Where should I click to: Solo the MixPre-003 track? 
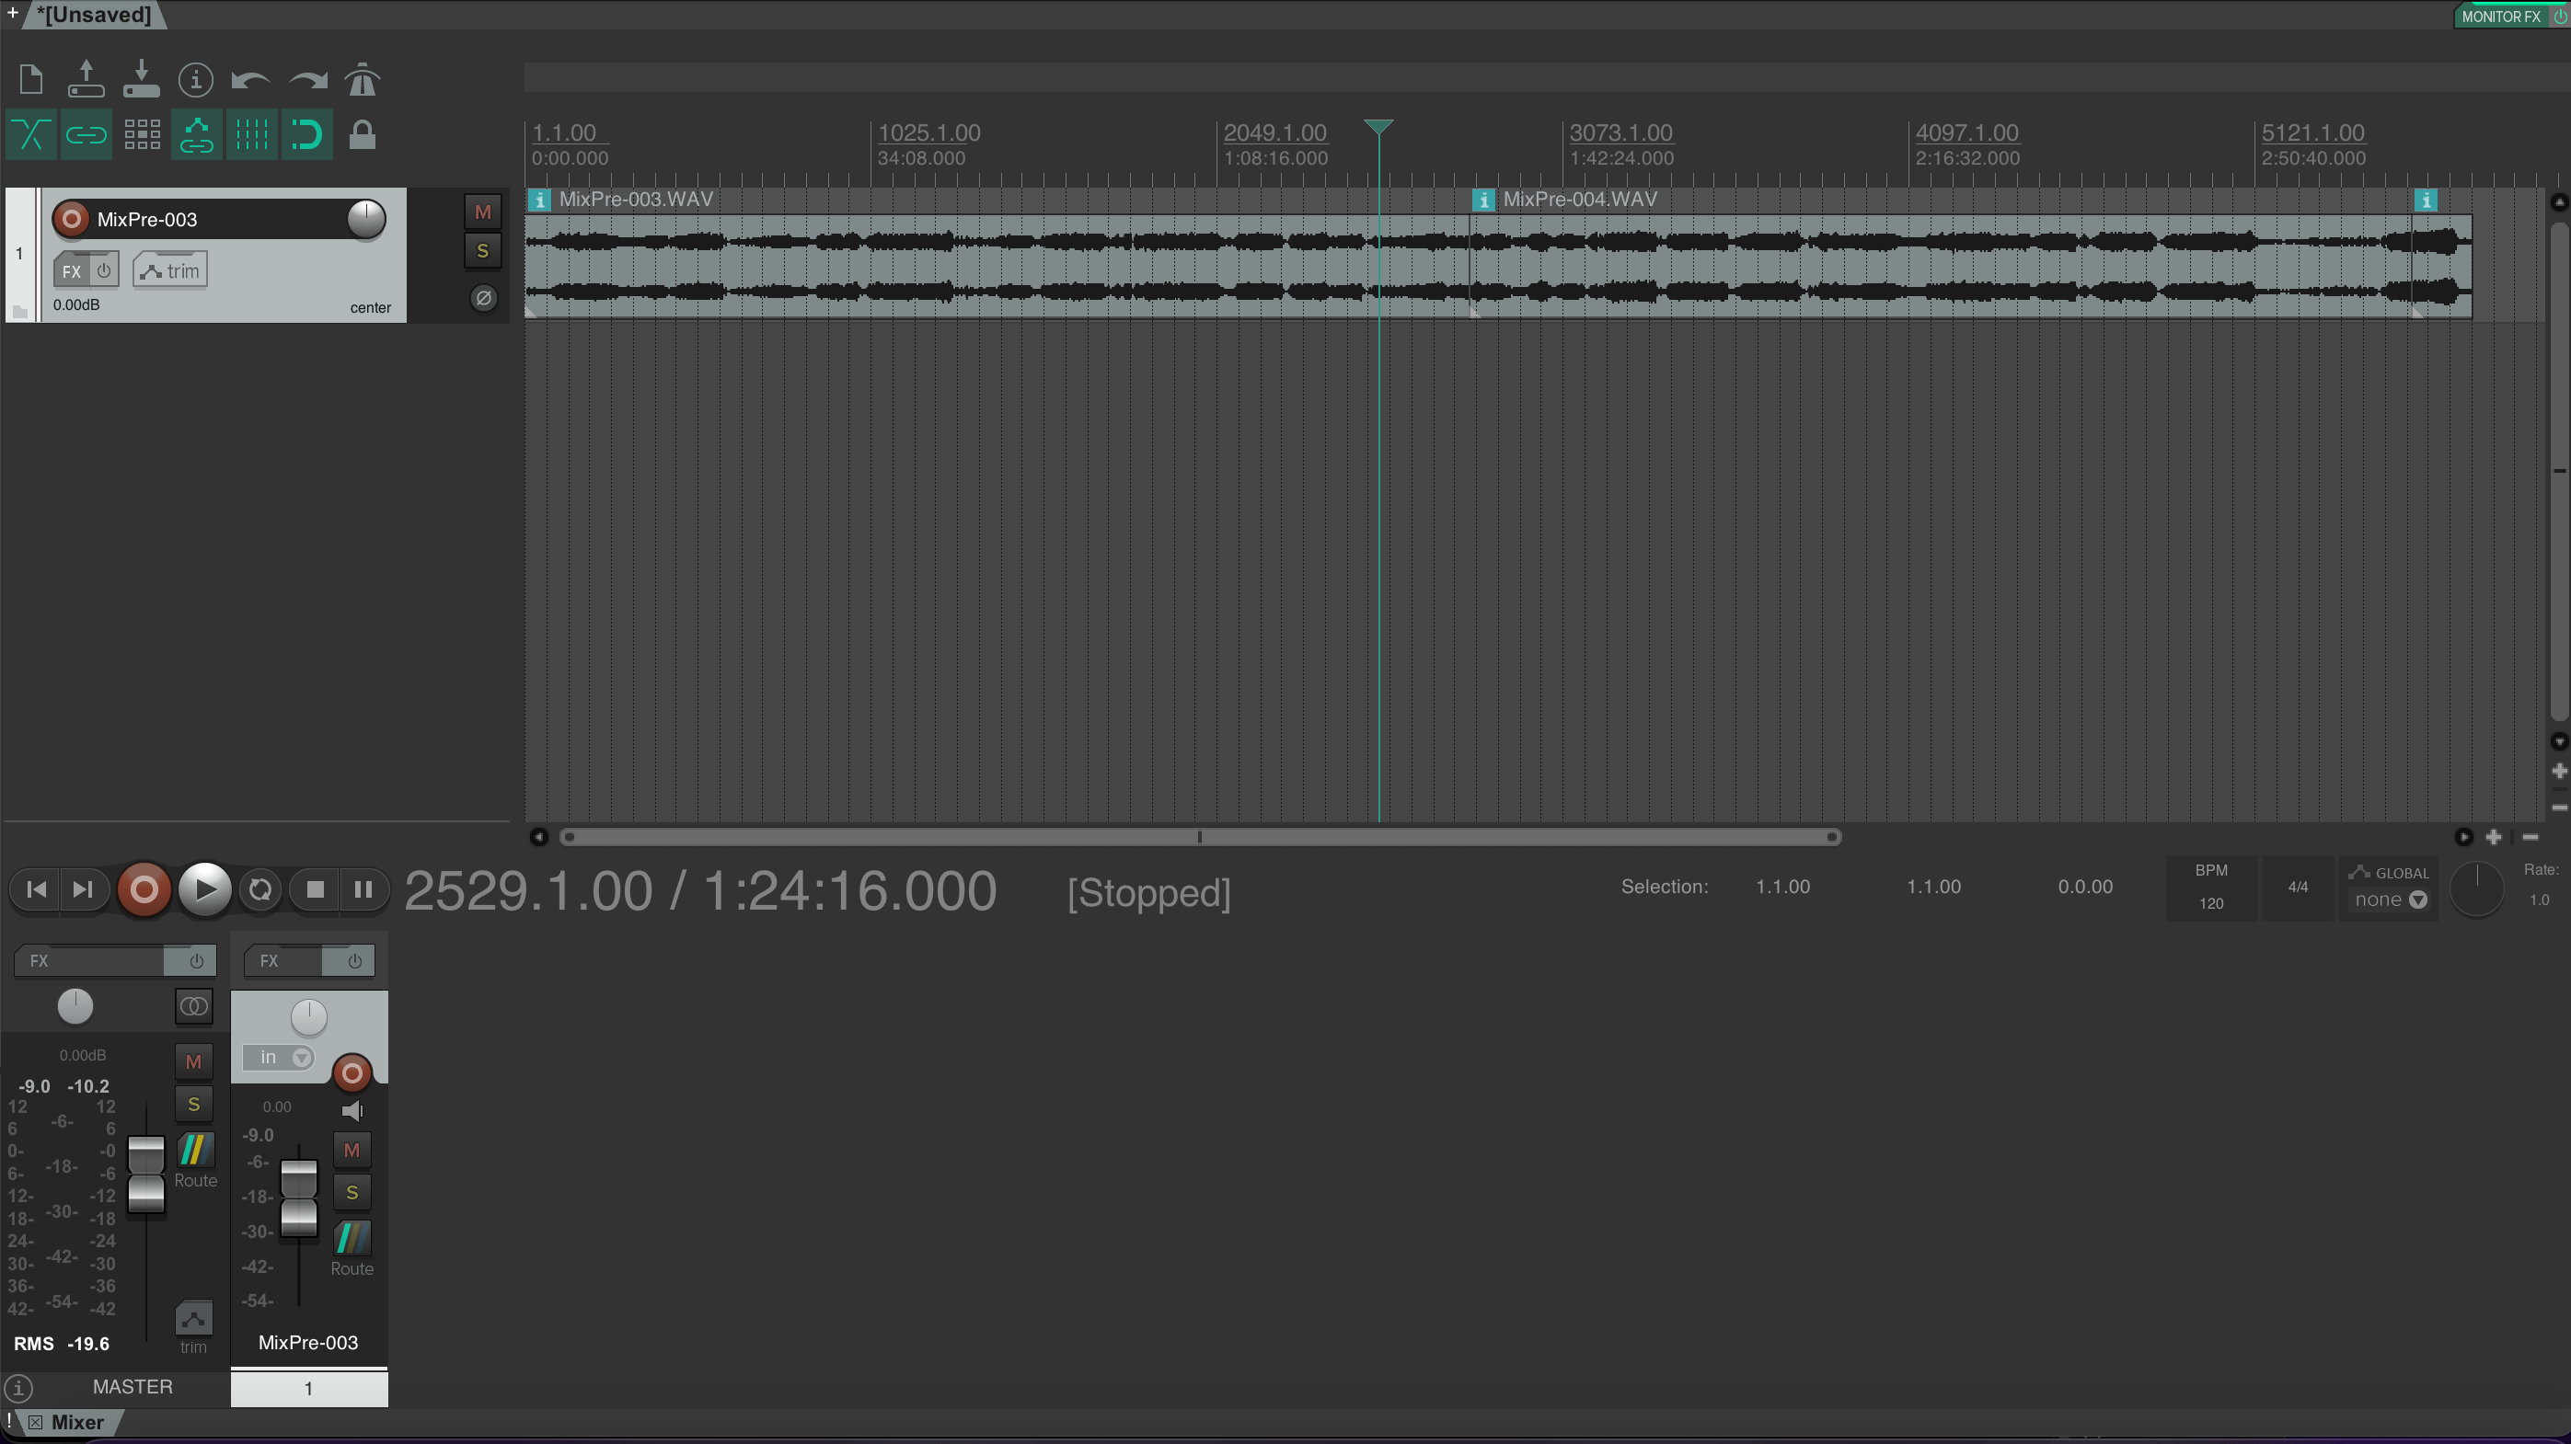click(483, 251)
